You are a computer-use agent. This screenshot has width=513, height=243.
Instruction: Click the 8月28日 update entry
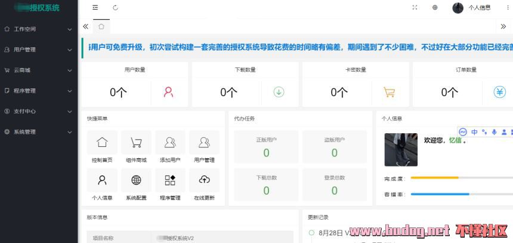coord(330,233)
